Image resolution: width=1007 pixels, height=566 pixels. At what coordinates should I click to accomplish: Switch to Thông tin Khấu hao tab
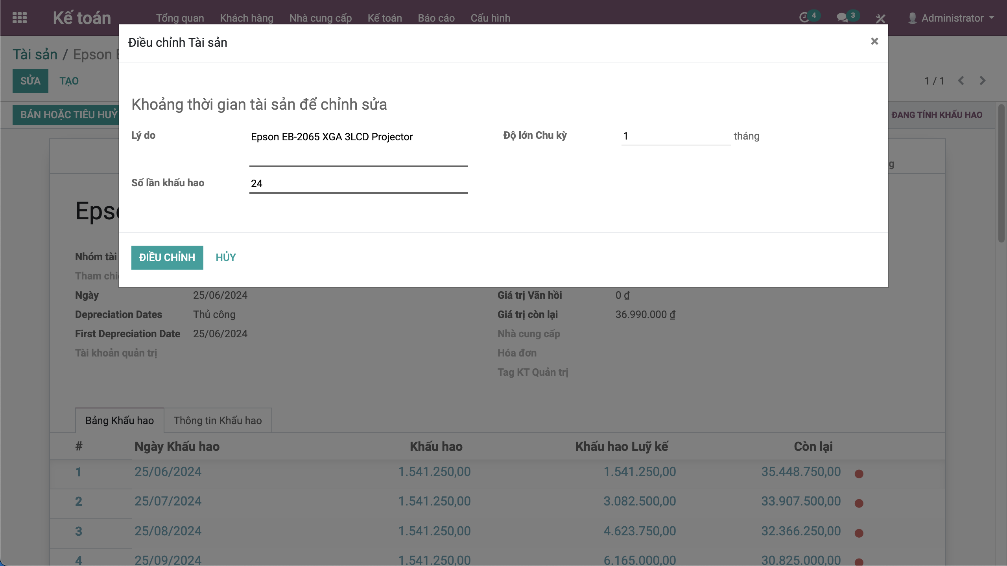tap(218, 421)
